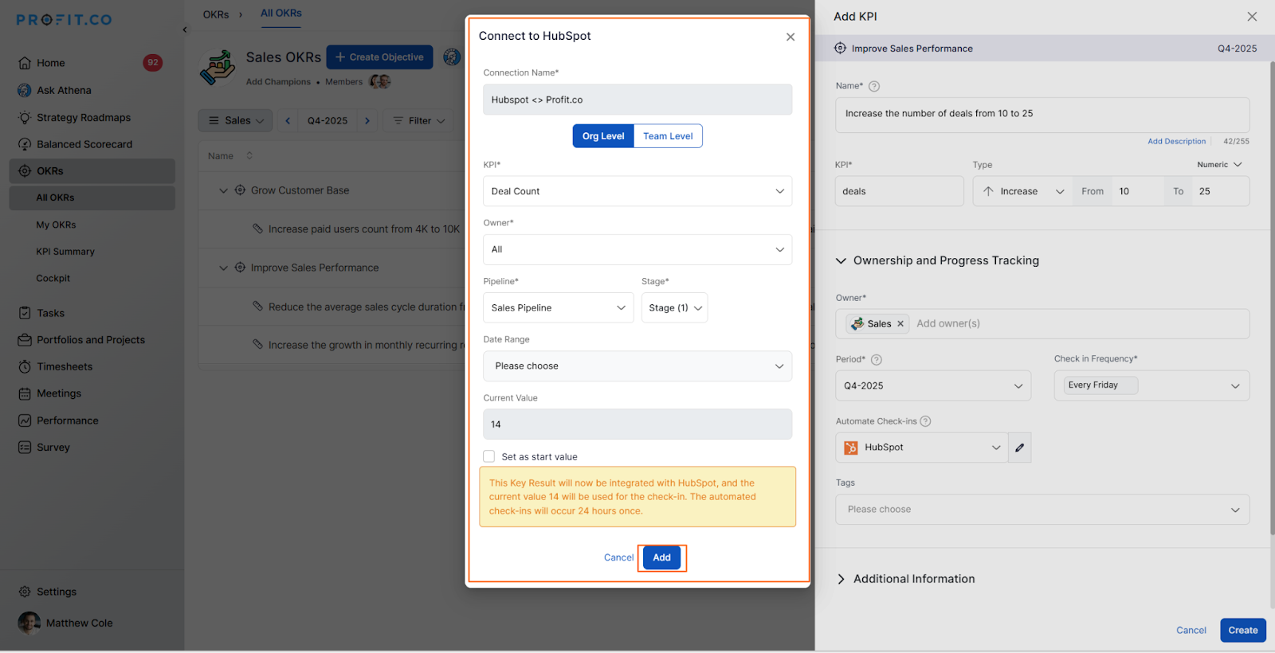1275x653 pixels.
Task: Open the Date Range dropdown
Action: 637,366
